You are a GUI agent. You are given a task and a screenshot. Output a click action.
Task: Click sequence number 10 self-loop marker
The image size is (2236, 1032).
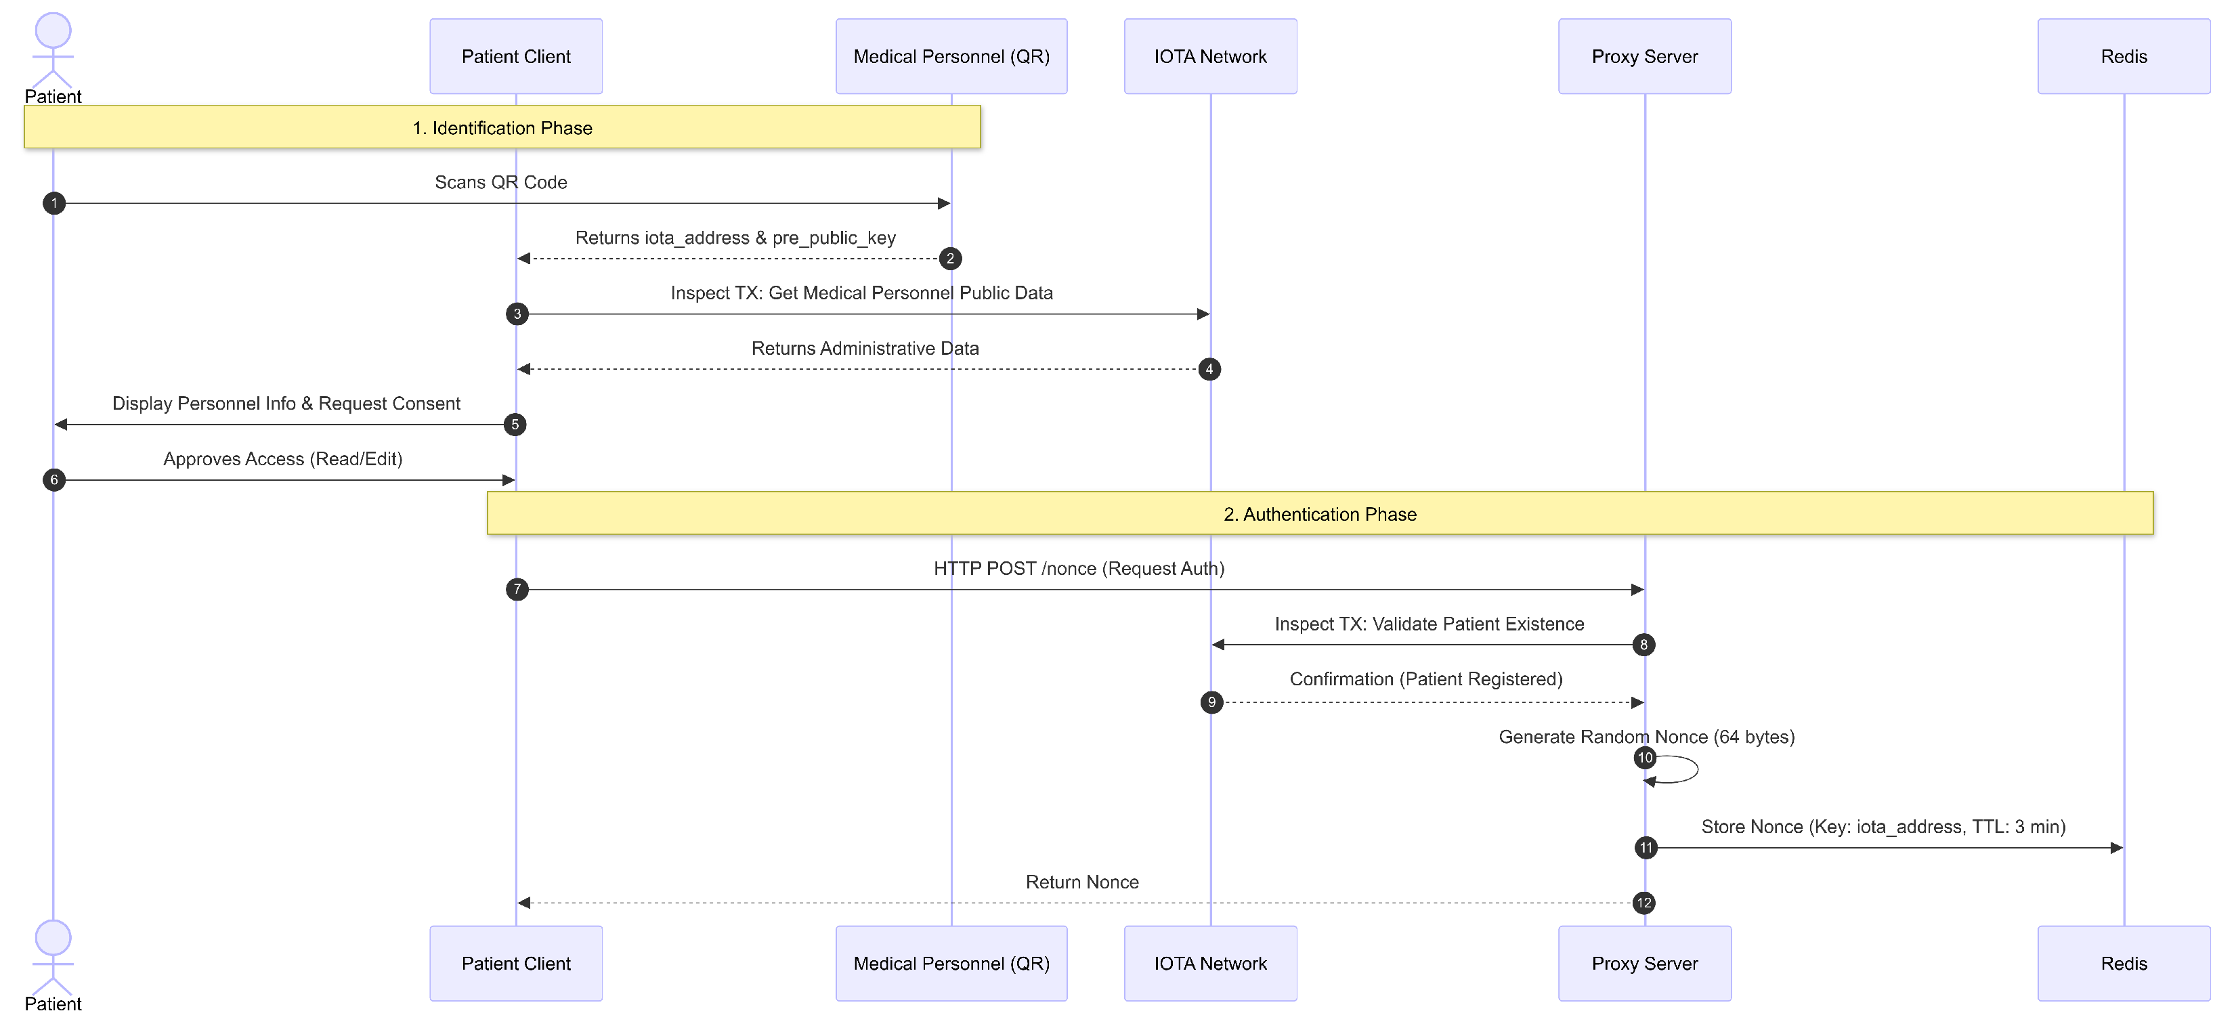click(1645, 758)
